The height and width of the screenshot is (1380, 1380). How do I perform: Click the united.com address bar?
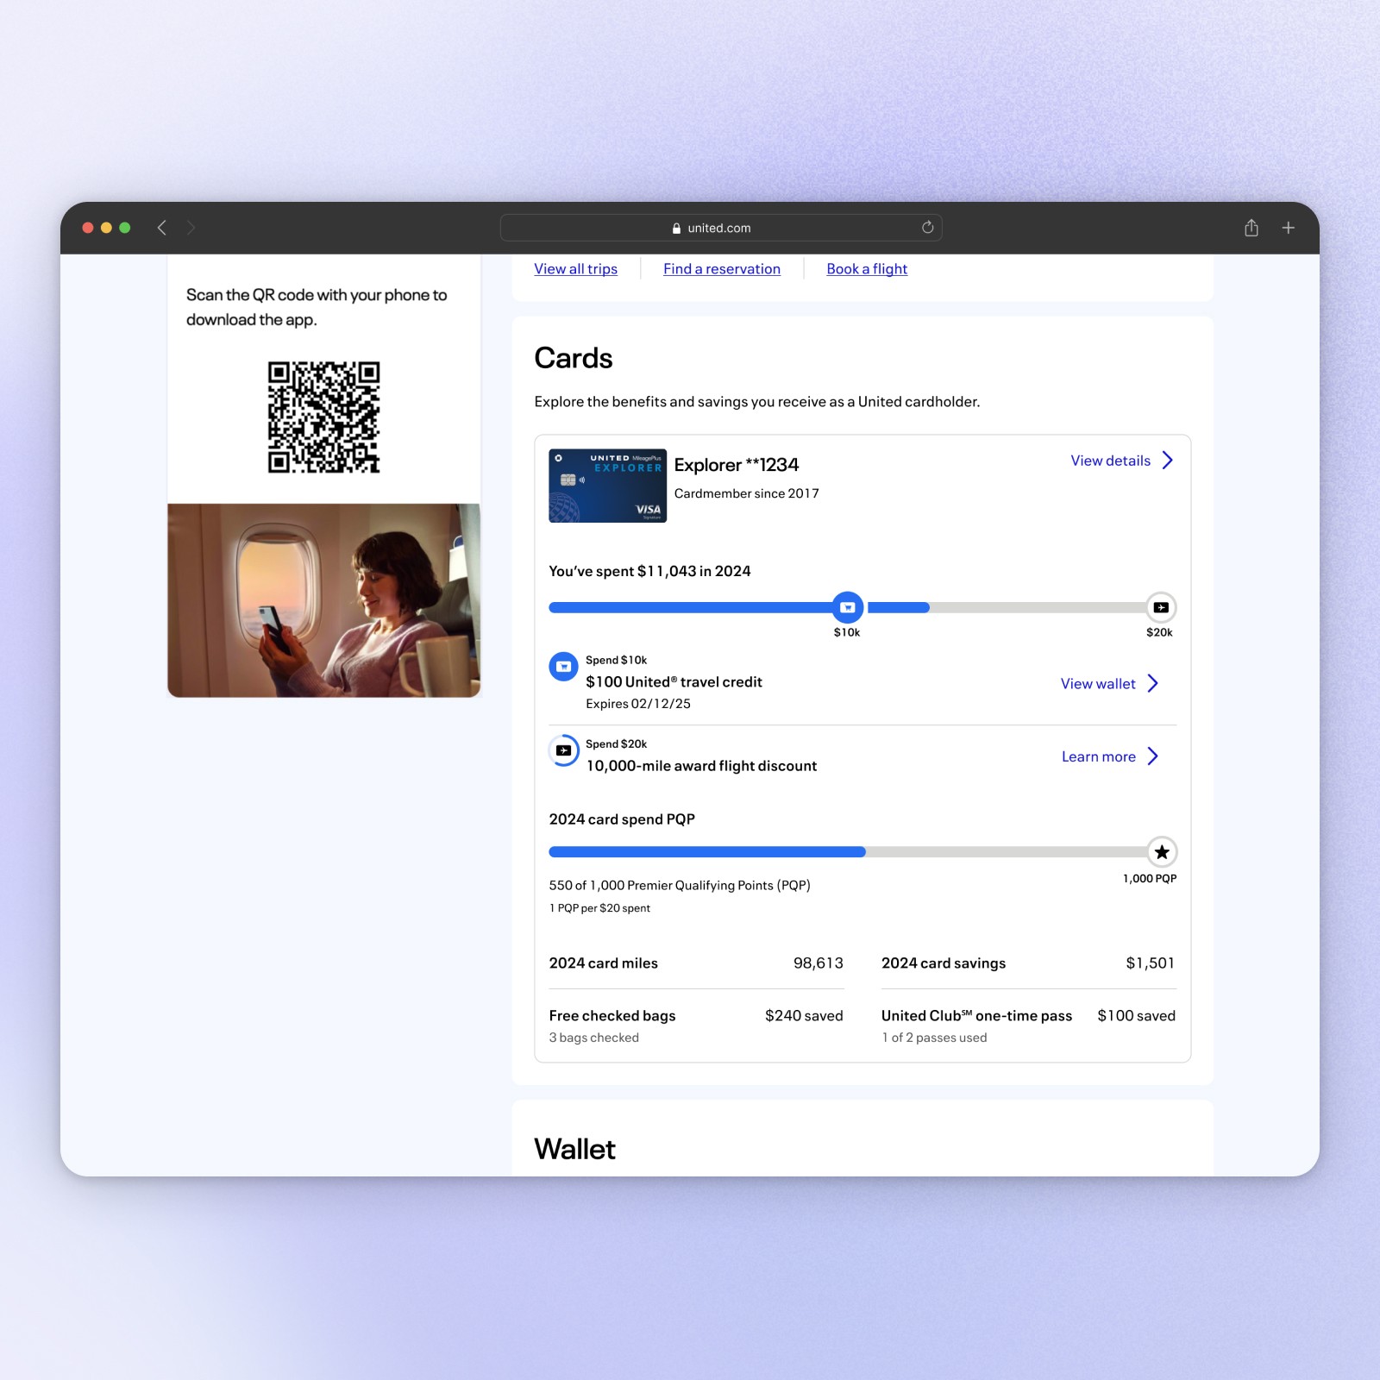[721, 228]
